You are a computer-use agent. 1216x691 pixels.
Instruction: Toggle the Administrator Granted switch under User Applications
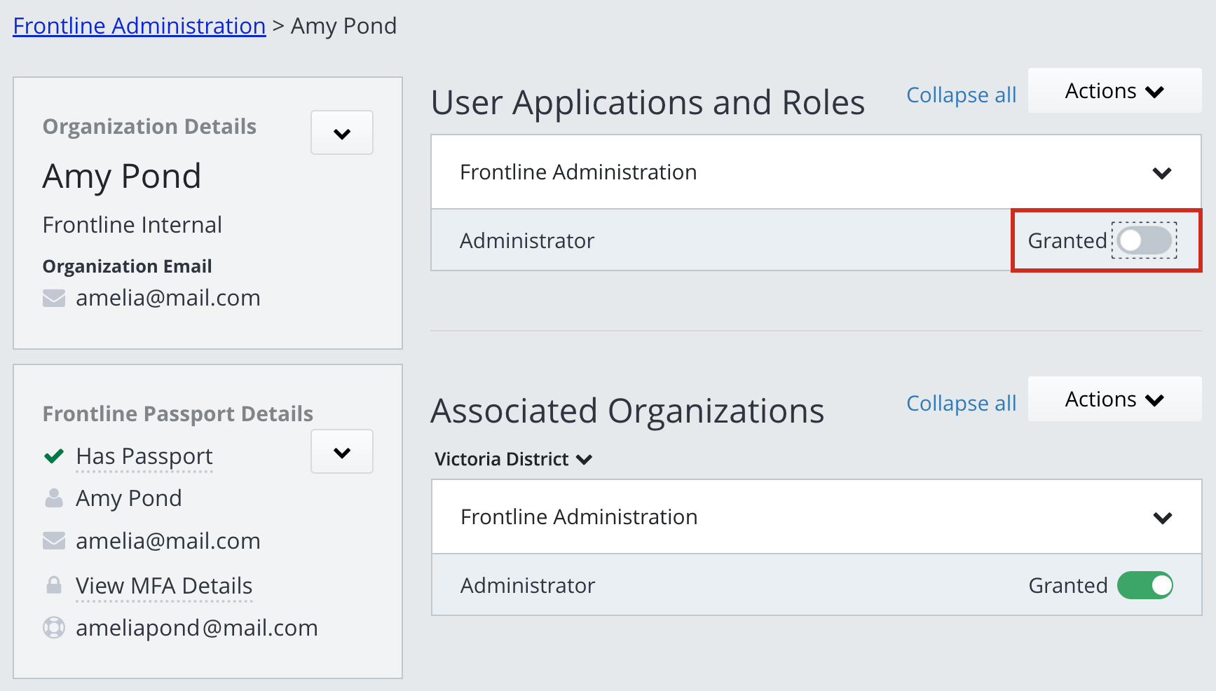point(1145,241)
